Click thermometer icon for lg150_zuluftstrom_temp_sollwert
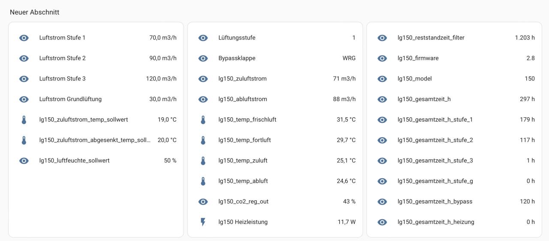 pyautogui.click(x=24, y=120)
